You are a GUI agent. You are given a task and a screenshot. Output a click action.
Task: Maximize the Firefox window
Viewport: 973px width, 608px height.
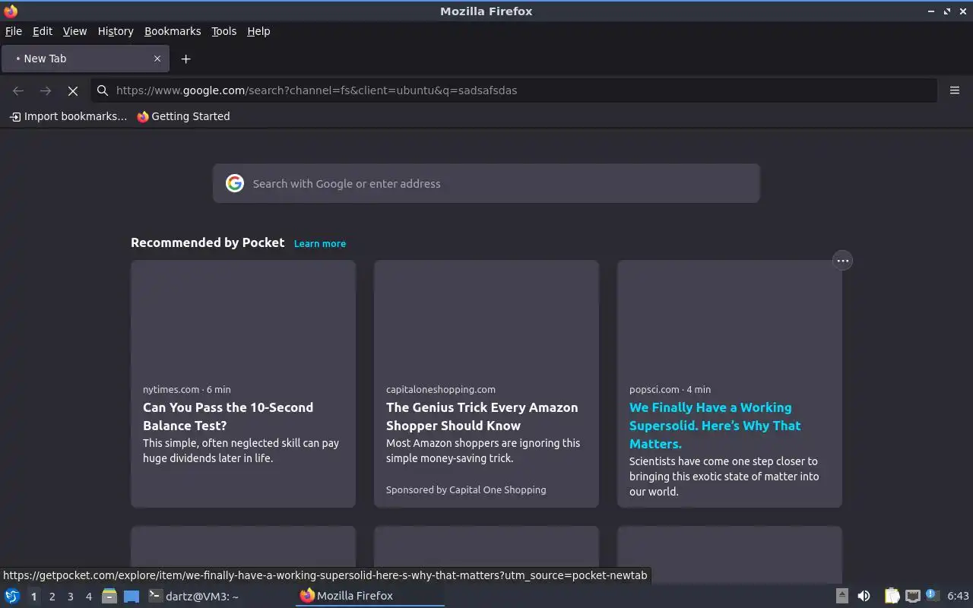coord(947,11)
